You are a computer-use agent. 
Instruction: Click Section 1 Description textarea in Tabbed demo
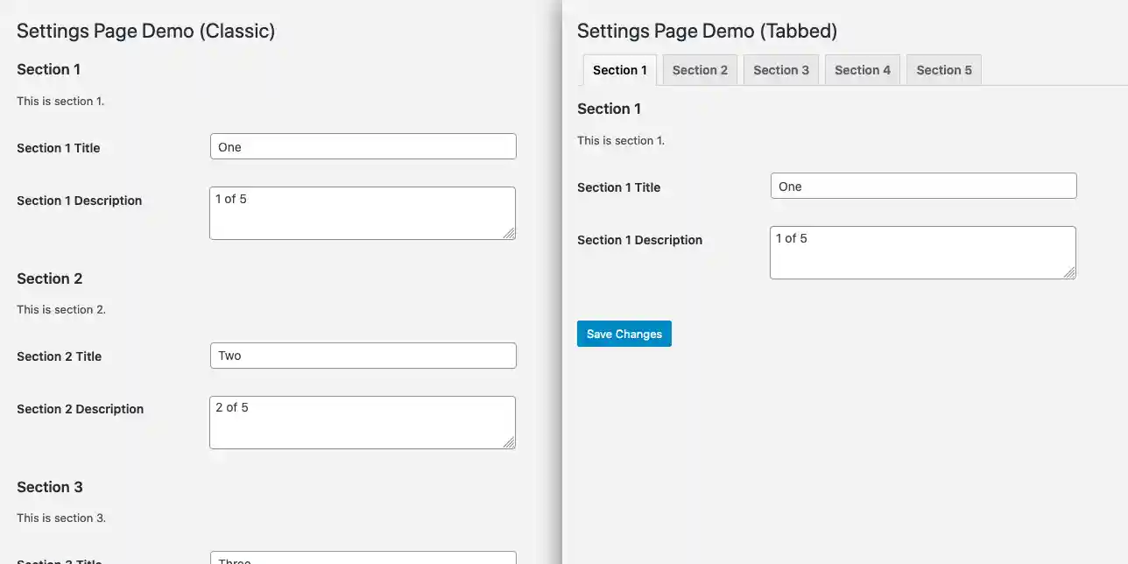click(x=923, y=252)
